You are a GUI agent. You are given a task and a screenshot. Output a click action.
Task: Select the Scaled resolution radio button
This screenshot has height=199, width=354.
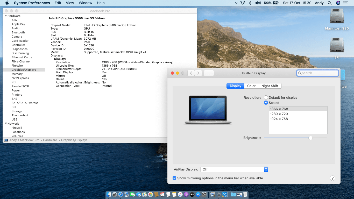[x=266, y=103]
